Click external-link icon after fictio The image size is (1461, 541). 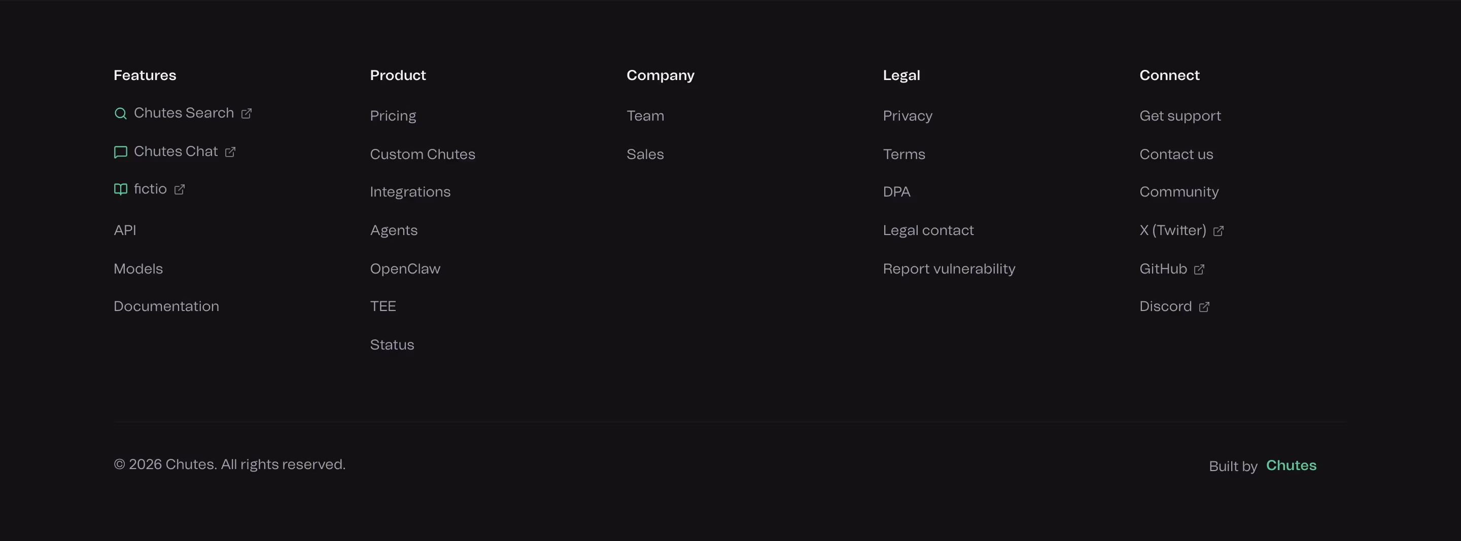pos(179,189)
